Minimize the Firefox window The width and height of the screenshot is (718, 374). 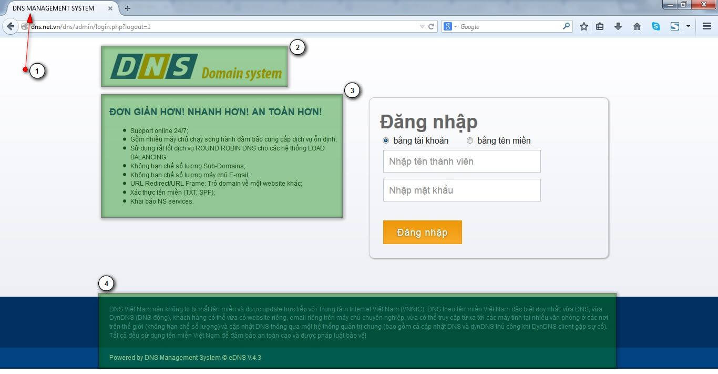click(670, 5)
